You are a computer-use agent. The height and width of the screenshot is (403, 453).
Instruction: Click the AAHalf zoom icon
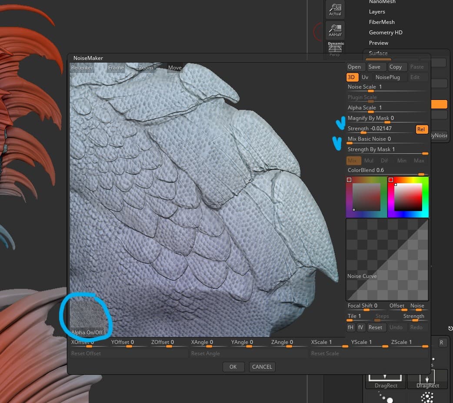[x=335, y=30]
